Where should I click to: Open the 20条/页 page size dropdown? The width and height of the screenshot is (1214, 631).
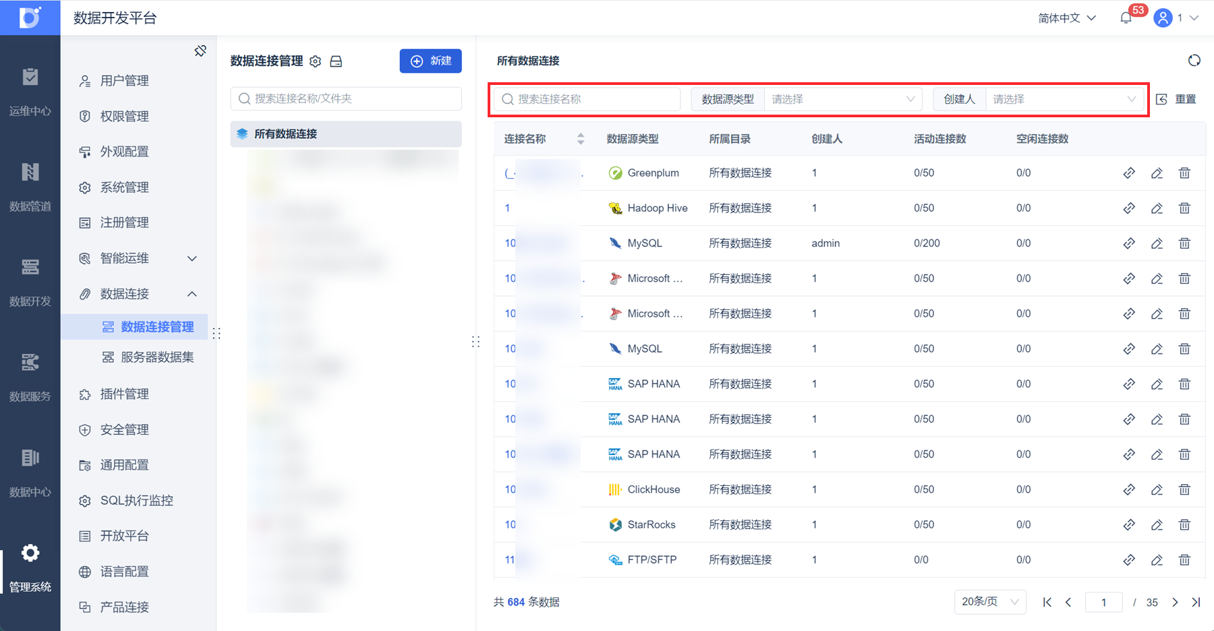point(990,602)
